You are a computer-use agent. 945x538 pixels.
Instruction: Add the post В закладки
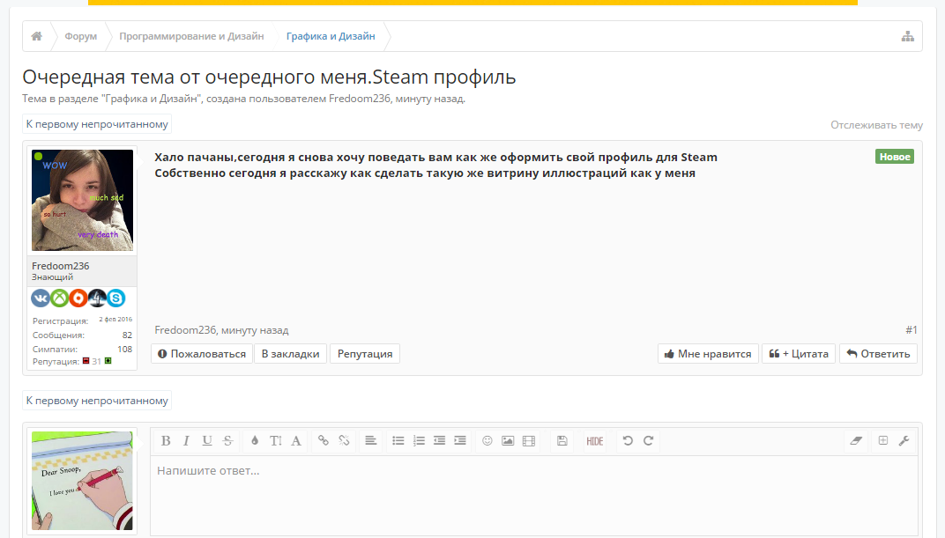coord(291,354)
